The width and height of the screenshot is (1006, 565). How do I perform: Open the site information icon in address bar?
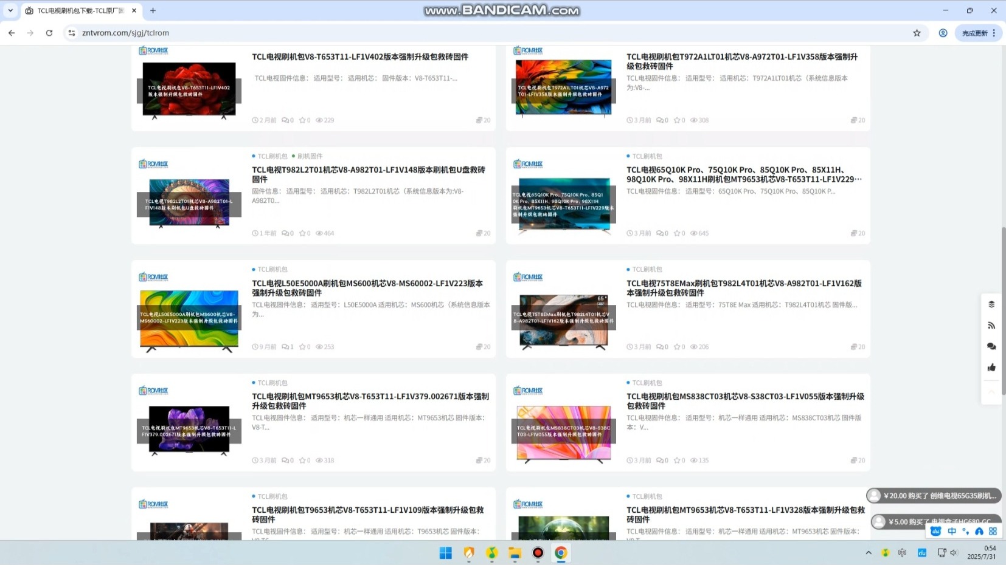(72, 33)
